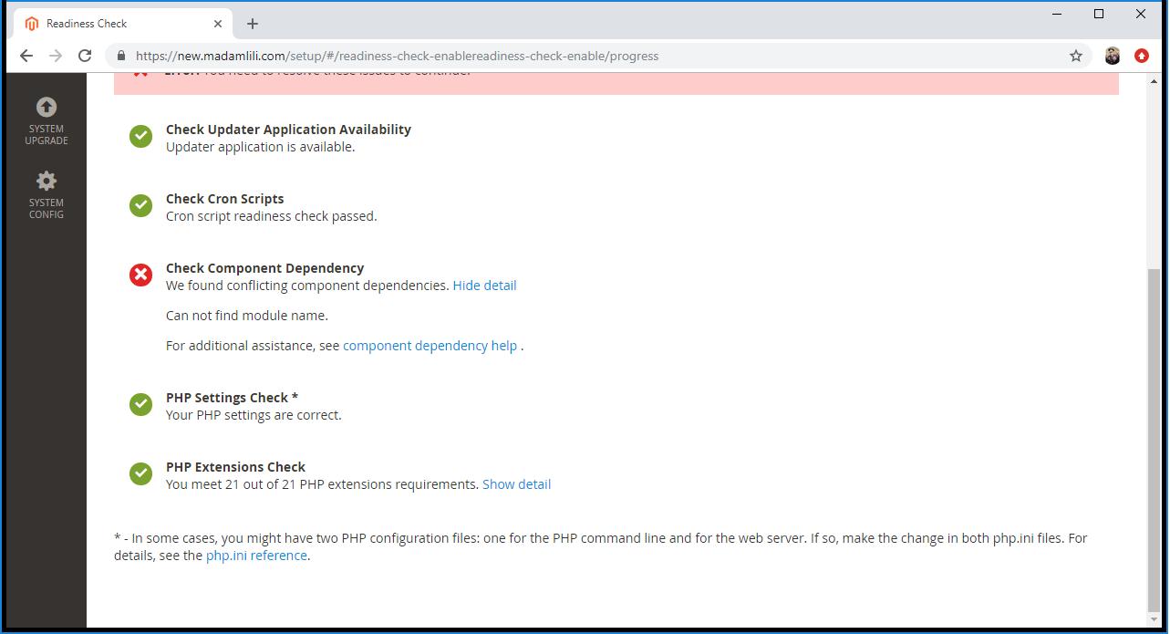Click the Magento logo on the browser tab

(x=35, y=23)
